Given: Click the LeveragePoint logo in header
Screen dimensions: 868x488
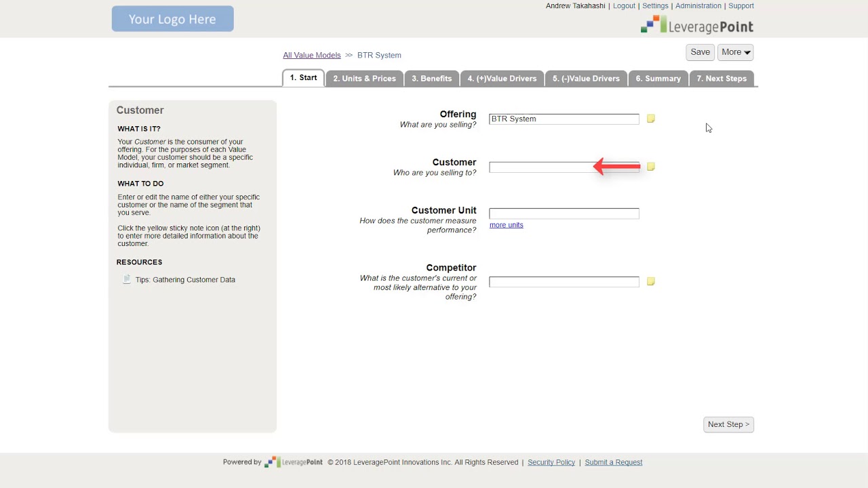Looking at the screenshot, I should [697, 25].
